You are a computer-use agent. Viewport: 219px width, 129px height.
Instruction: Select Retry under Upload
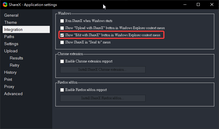coord(15,65)
